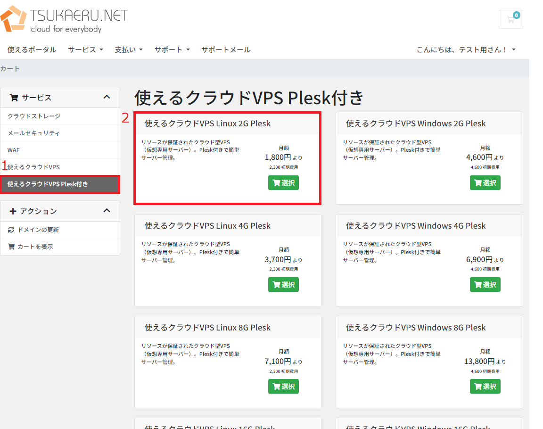
Task: Click the 使えるクラウドVPS Linux 8G Plesk title
Action: point(207,328)
